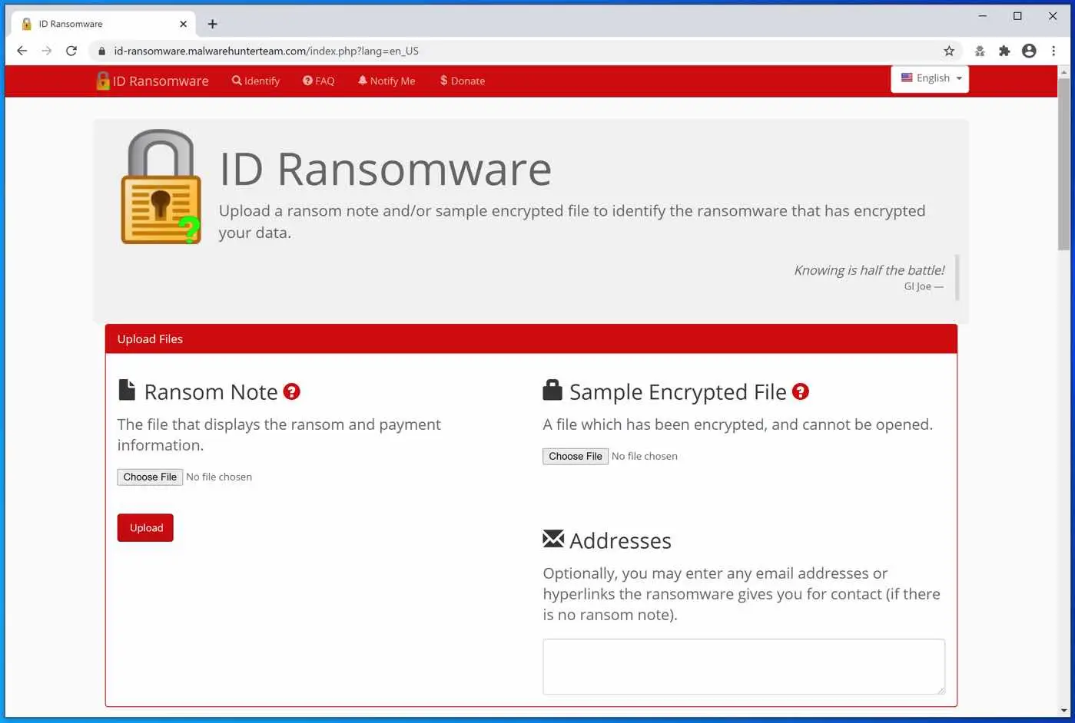Choose a file for Sample Encrypted File

tap(576, 456)
